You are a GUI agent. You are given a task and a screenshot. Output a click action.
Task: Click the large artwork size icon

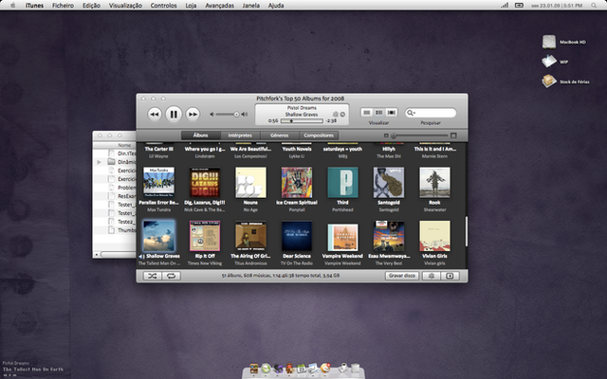coord(453,135)
